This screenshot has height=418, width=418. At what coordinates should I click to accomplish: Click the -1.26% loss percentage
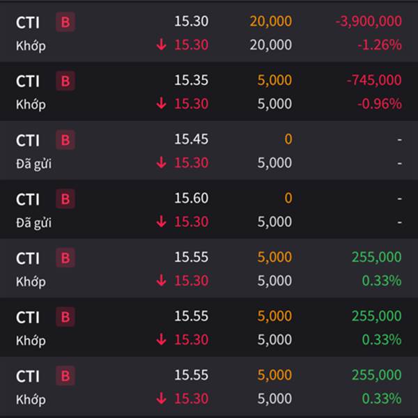coord(380,45)
